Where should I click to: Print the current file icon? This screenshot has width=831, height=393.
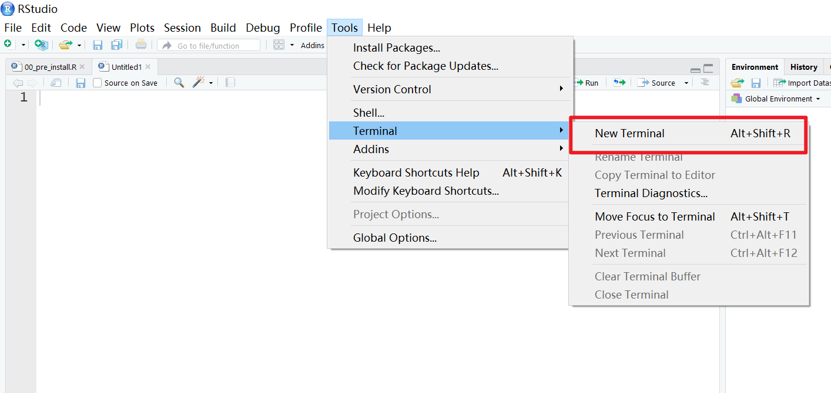(x=141, y=45)
